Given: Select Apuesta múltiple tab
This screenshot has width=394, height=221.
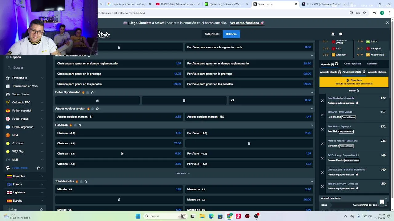Looking at the screenshot, I should coord(354,72).
